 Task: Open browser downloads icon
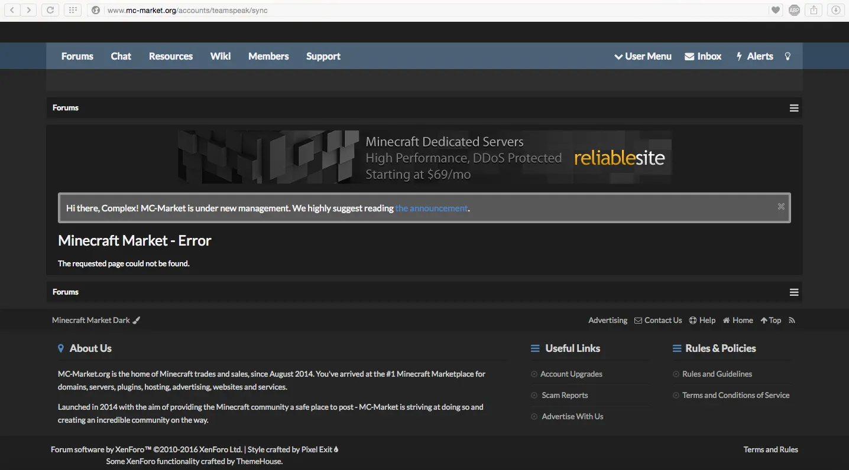coord(835,10)
